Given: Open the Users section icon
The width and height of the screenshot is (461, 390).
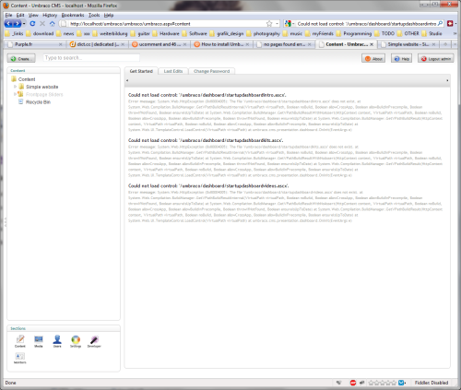Looking at the screenshot, I should tap(57, 341).
